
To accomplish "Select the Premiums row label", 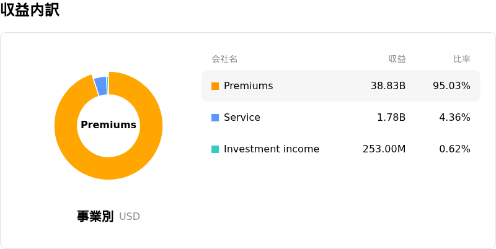I will tap(249, 86).
